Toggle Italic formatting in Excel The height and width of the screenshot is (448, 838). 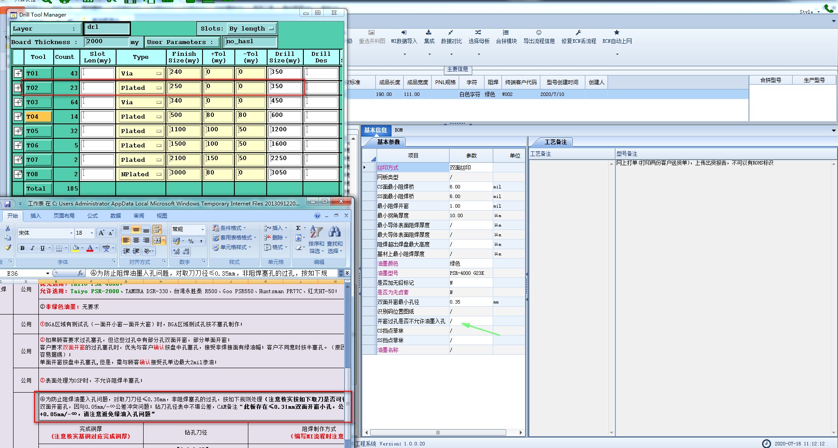32,248
